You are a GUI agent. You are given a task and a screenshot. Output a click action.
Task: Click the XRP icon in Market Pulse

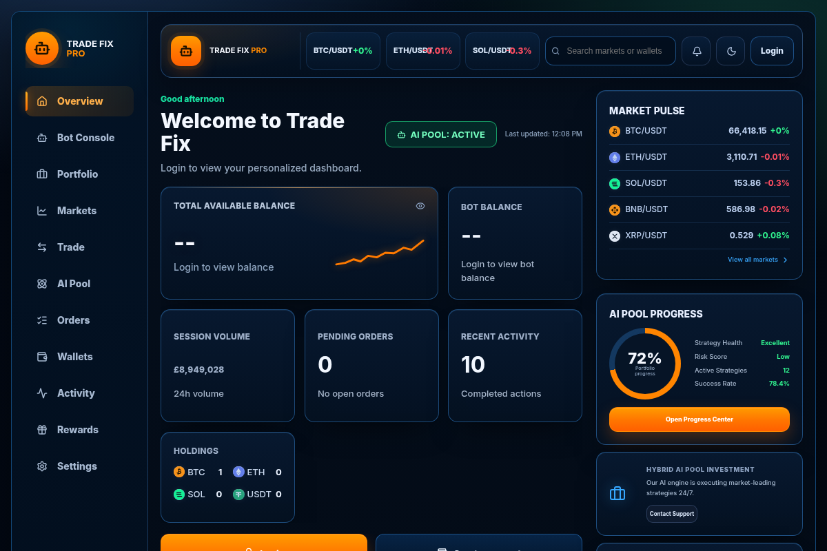pos(615,236)
